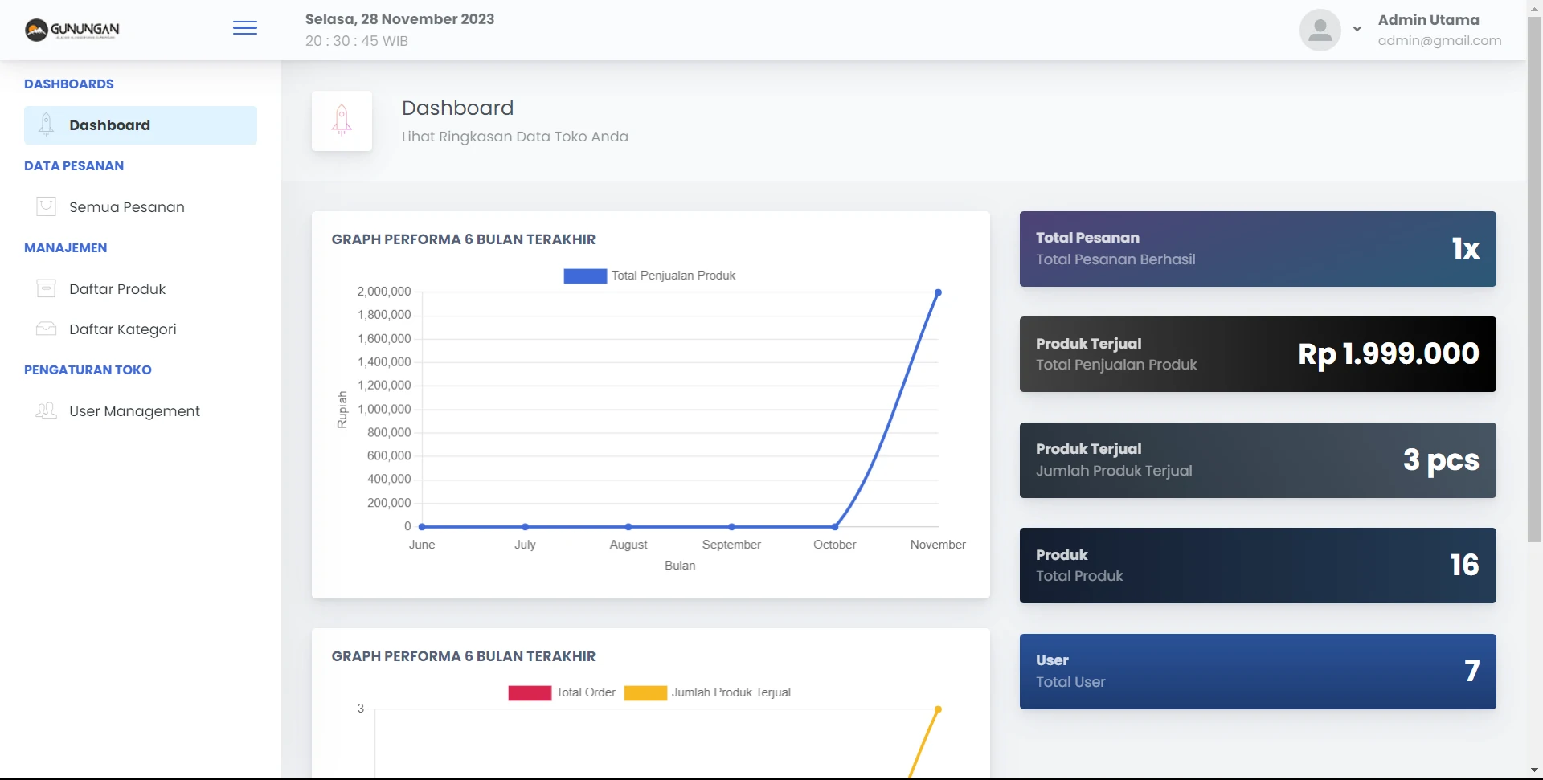1543x780 pixels.
Task: Click the Total Produk card
Action: [x=1257, y=566]
